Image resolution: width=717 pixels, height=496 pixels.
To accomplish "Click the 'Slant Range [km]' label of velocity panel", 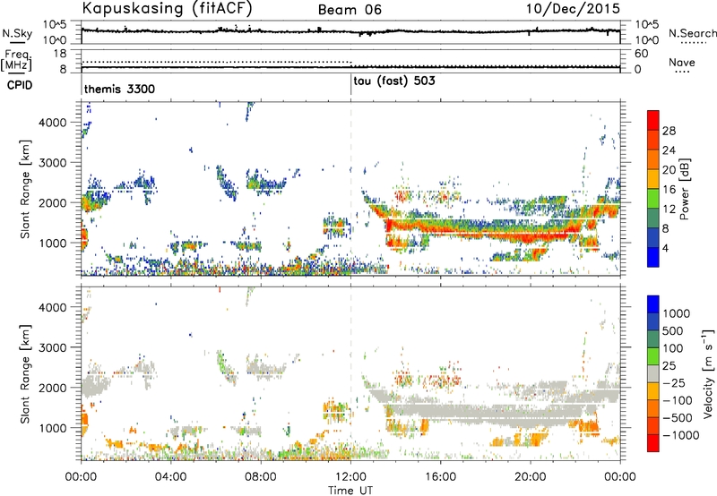I will 24,373.
